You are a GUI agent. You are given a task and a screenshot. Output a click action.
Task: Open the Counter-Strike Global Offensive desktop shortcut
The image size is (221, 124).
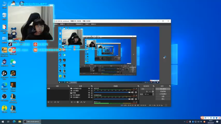click(4, 52)
